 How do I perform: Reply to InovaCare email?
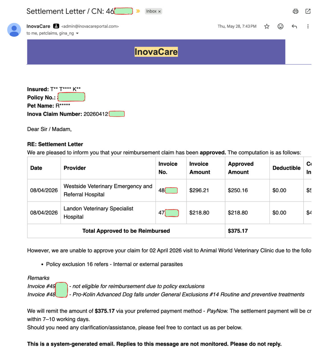point(294,26)
